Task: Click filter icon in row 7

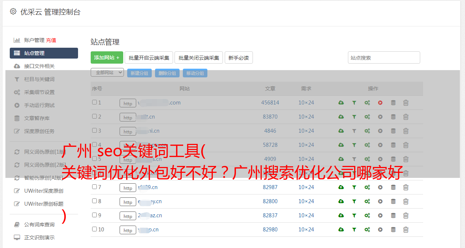Action: (x=354, y=187)
